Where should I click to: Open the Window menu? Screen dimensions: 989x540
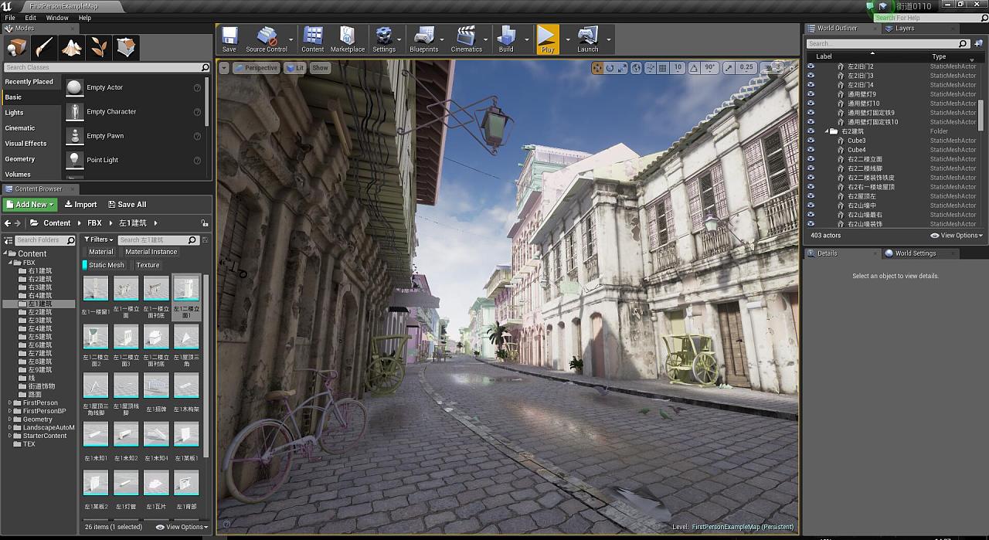click(57, 18)
